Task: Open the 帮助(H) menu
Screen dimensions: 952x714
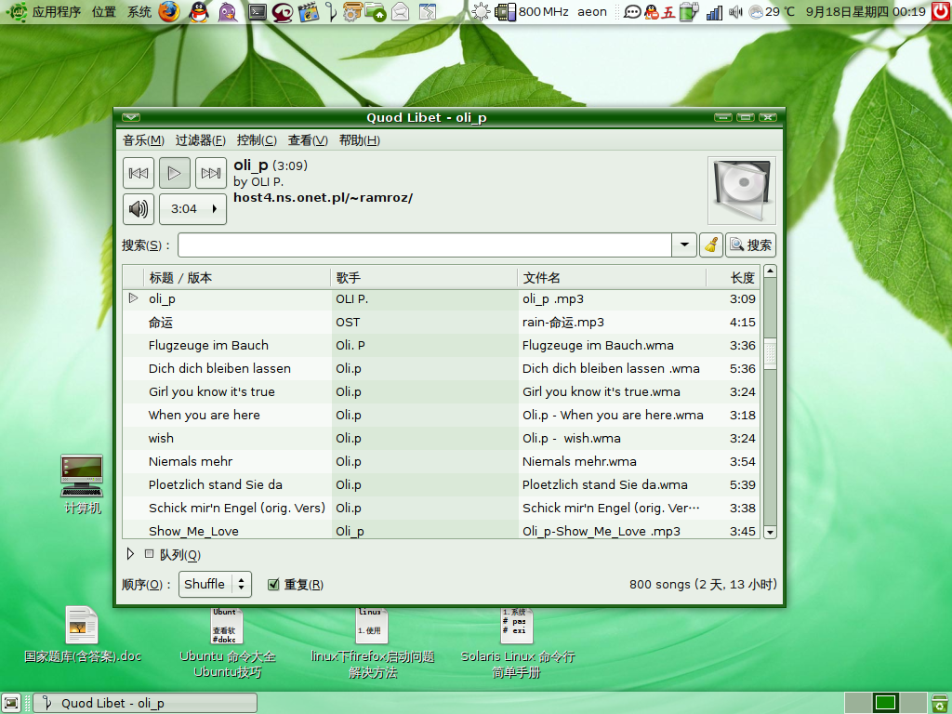Action: coord(360,140)
